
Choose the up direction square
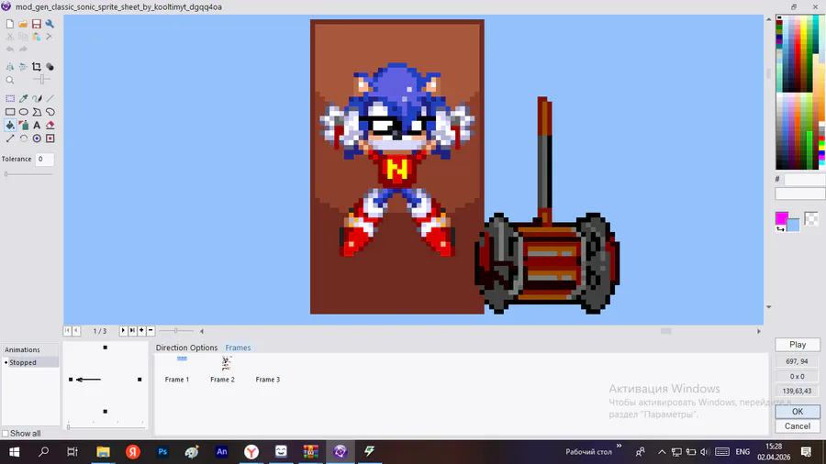(x=106, y=348)
